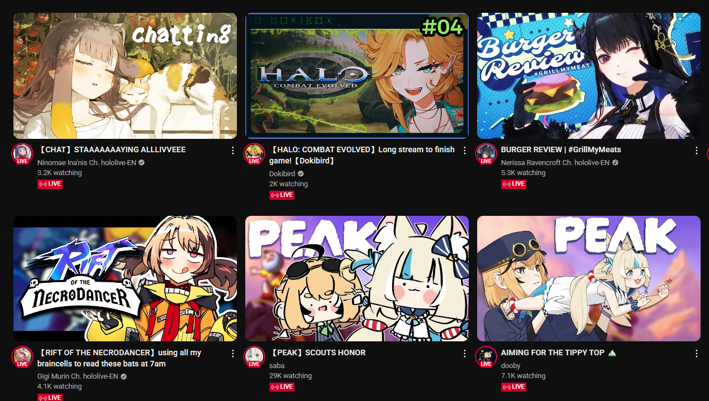Open saba channel avatar
Image resolution: width=709 pixels, height=401 pixels.
254,356
